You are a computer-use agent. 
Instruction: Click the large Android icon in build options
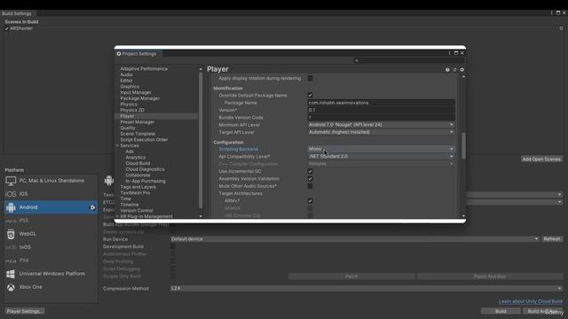[108, 181]
